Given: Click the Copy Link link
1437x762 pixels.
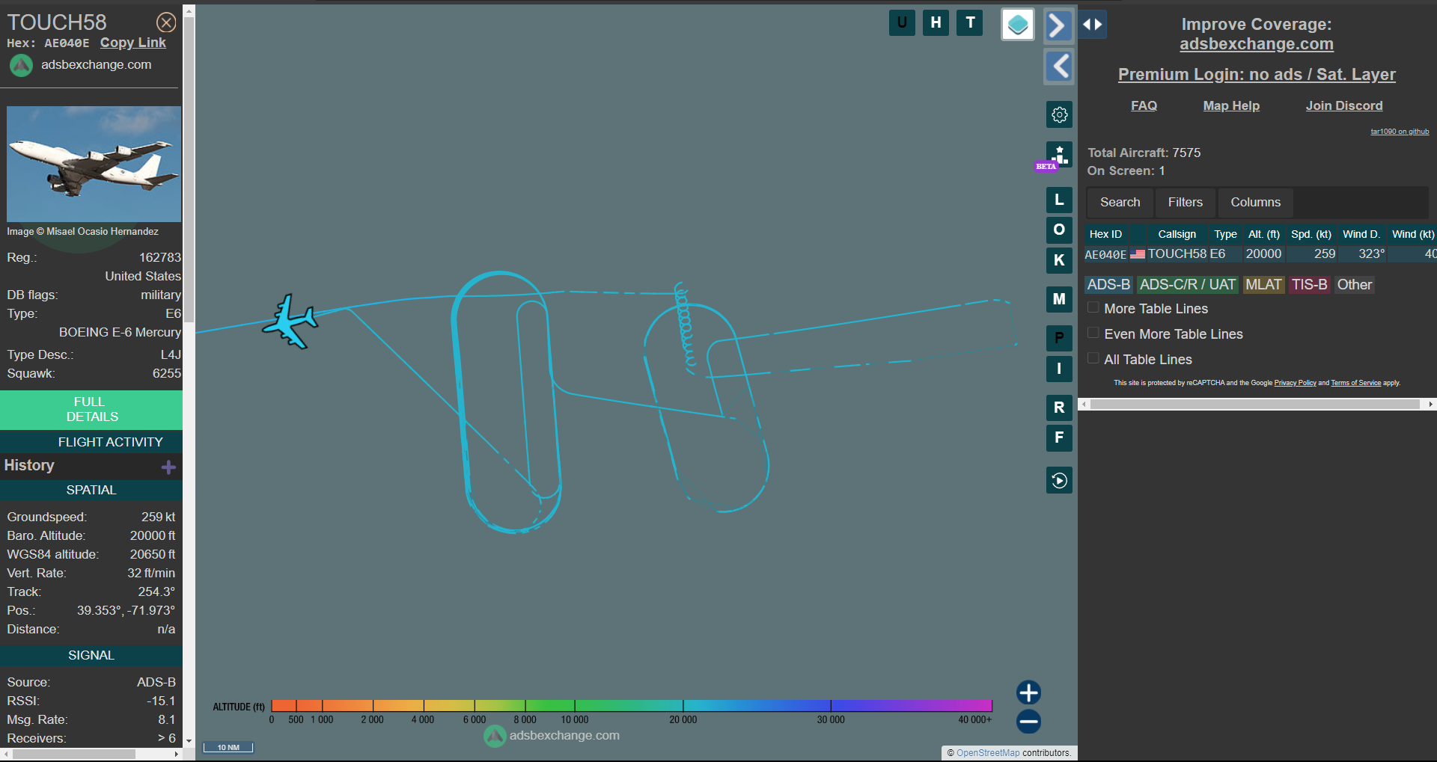Looking at the screenshot, I should (x=133, y=43).
